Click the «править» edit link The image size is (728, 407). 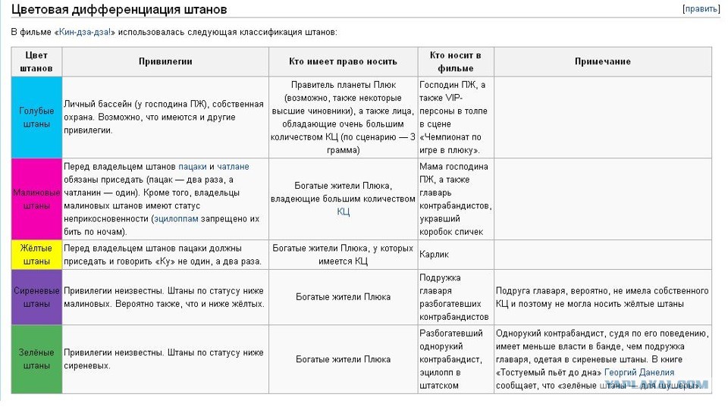[x=701, y=9]
